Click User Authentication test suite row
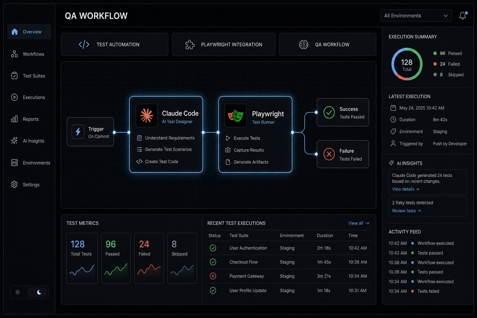The width and height of the screenshot is (477, 318). (288, 248)
